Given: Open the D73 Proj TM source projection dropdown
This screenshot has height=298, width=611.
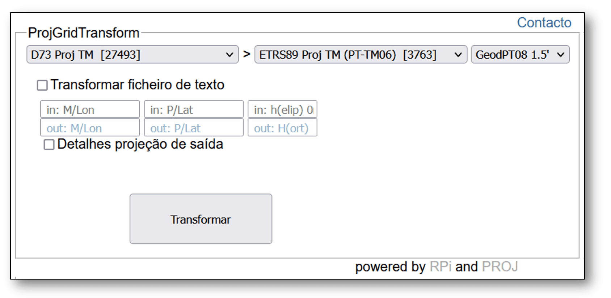Looking at the screenshot, I should [132, 55].
